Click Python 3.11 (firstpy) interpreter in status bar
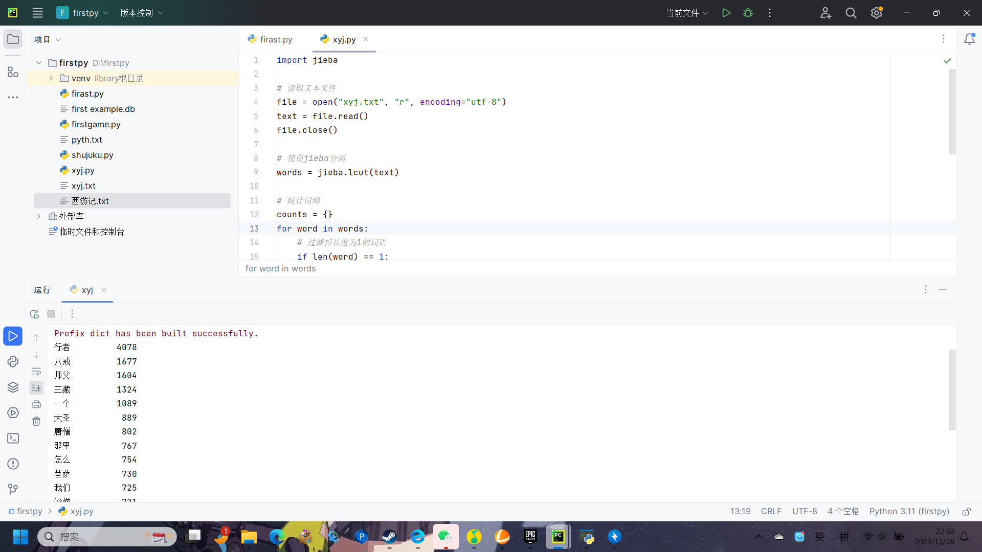 [x=909, y=511]
